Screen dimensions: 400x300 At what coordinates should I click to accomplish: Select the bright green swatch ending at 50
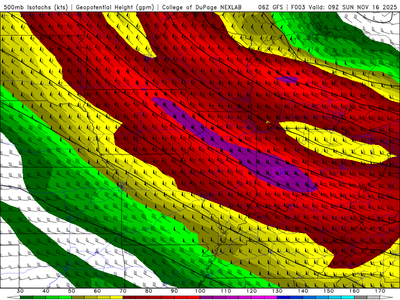click(65, 297)
